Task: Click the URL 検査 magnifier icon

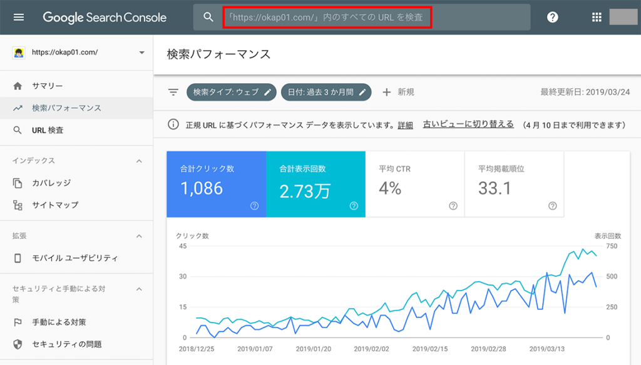Action: tap(18, 130)
